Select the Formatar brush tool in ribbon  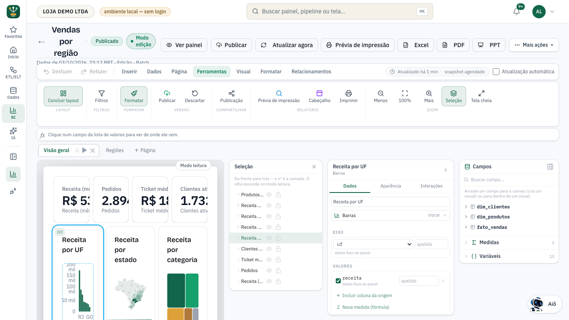[134, 96]
